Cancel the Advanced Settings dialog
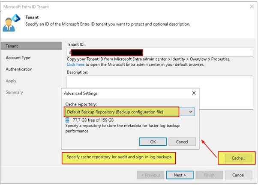This screenshot has width=258, height=185. 182,142
